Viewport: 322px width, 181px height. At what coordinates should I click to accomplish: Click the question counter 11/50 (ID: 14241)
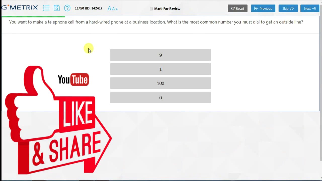(88, 8)
